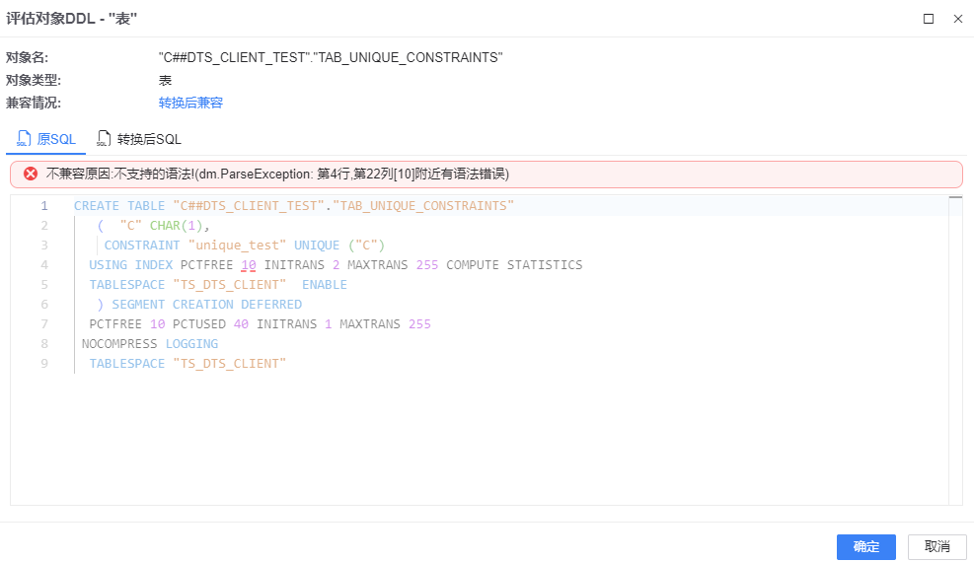Click the underlined error value 10 on line 4
The height and width of the screenshot is (562, 974).
coord(249,265)
